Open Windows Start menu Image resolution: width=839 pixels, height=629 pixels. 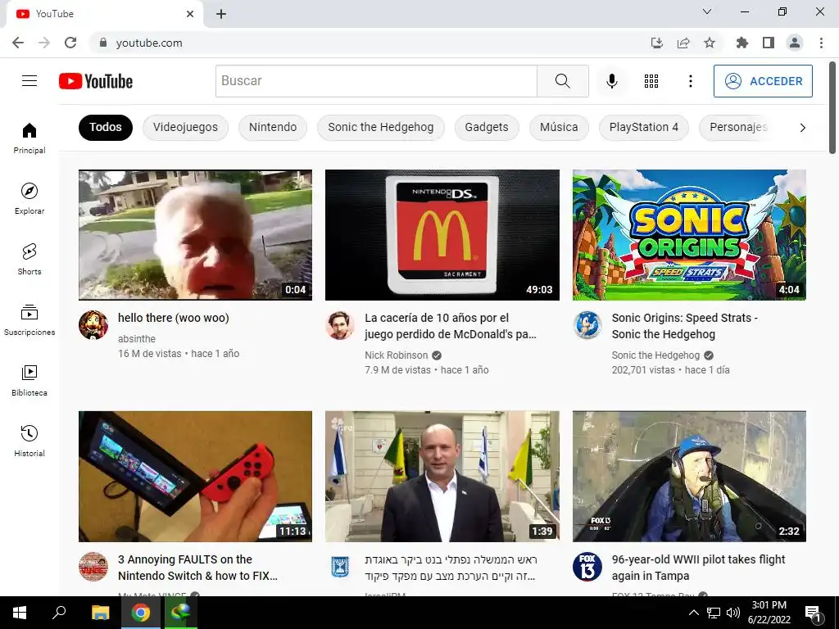tap(20, 613)
